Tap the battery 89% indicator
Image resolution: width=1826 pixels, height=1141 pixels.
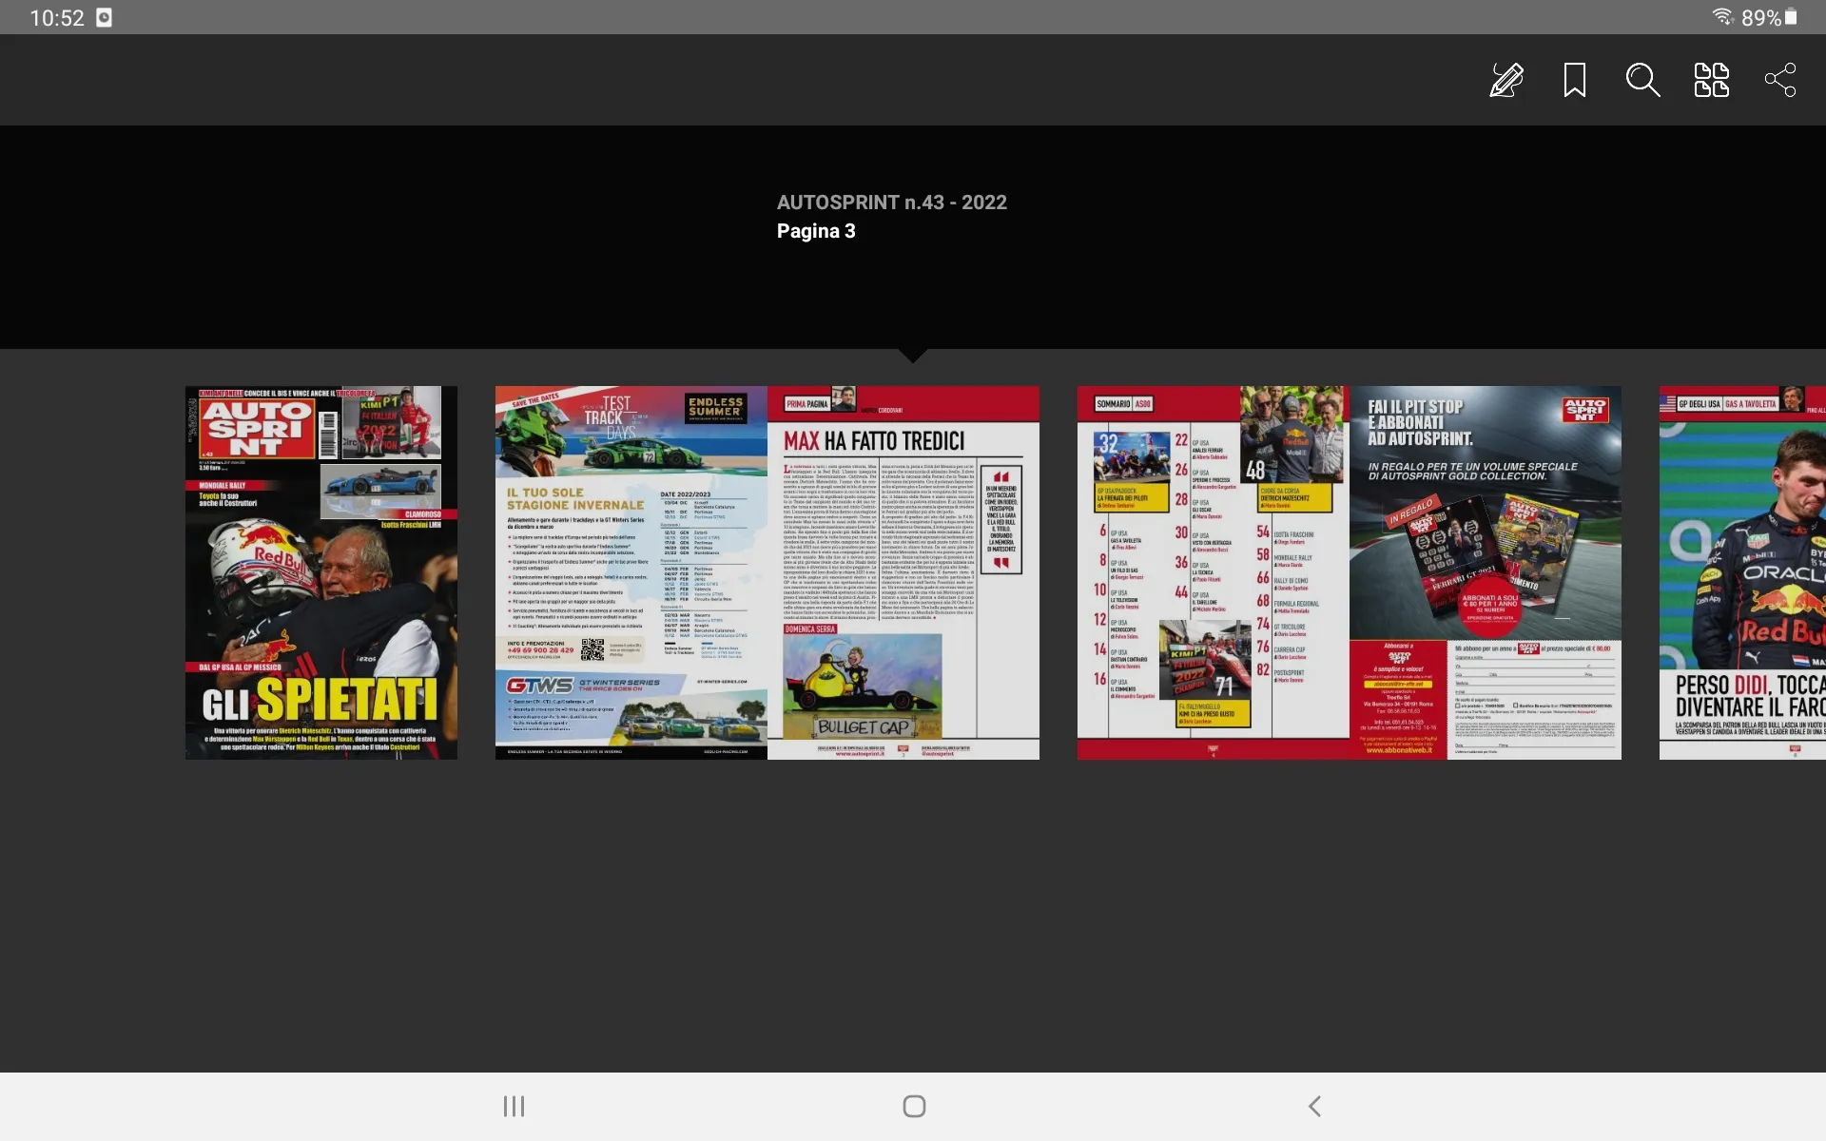coord(1770,17)
